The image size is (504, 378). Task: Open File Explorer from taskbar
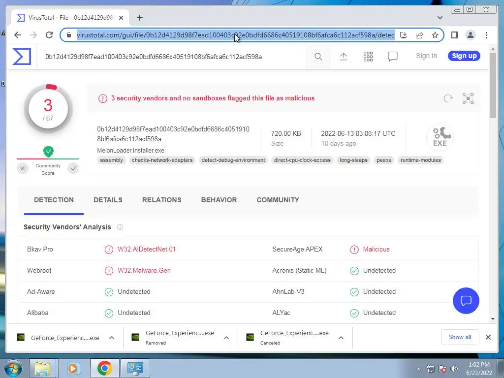(x=42, y=368)
